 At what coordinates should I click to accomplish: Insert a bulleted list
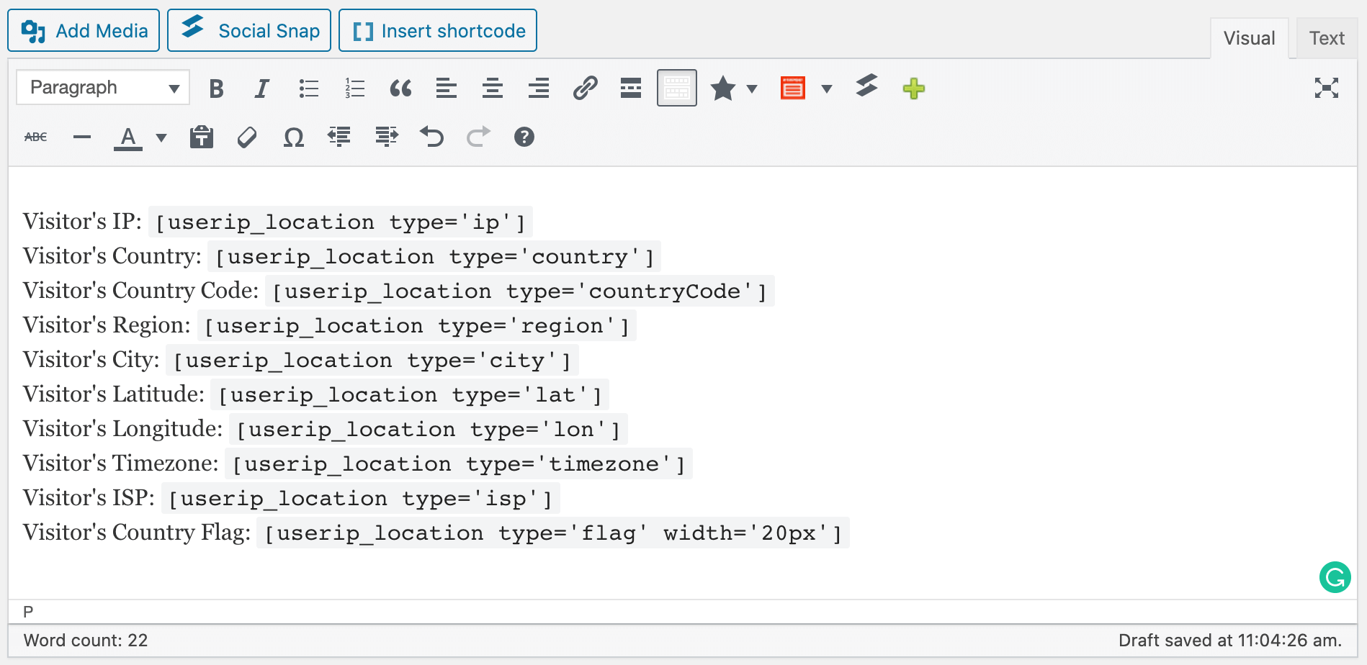click(x=309, y=89)
